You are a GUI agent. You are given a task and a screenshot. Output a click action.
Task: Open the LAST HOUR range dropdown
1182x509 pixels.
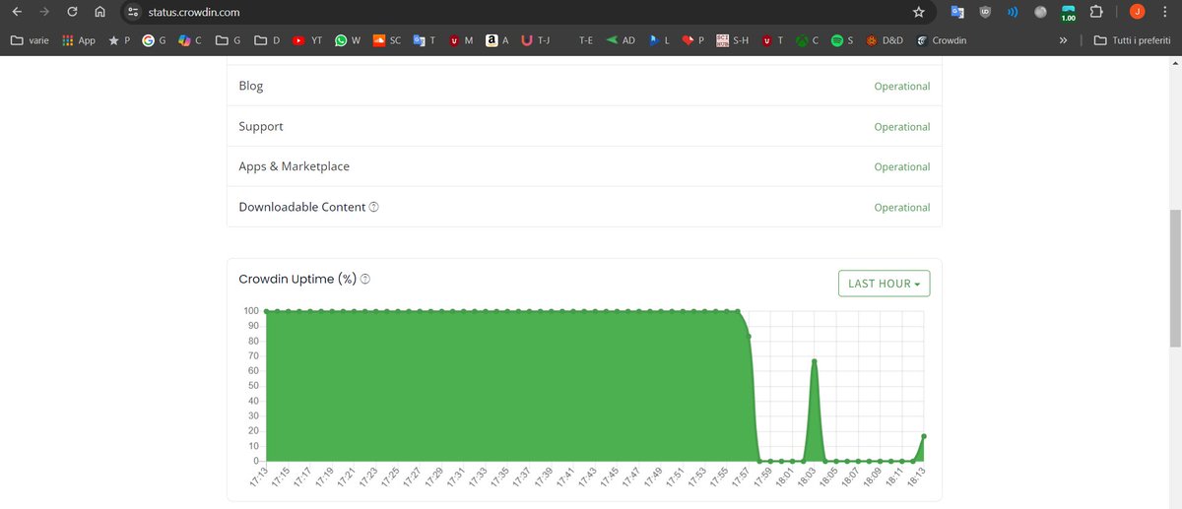coord(884,284)
